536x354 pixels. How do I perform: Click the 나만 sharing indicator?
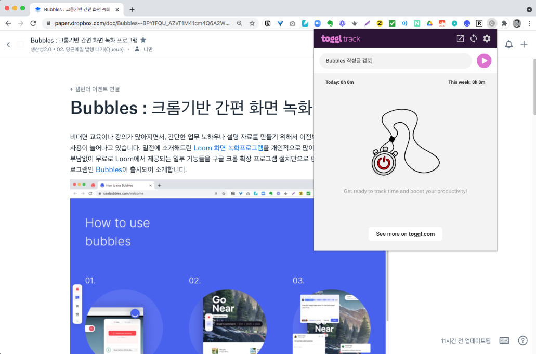click(143, 49)
